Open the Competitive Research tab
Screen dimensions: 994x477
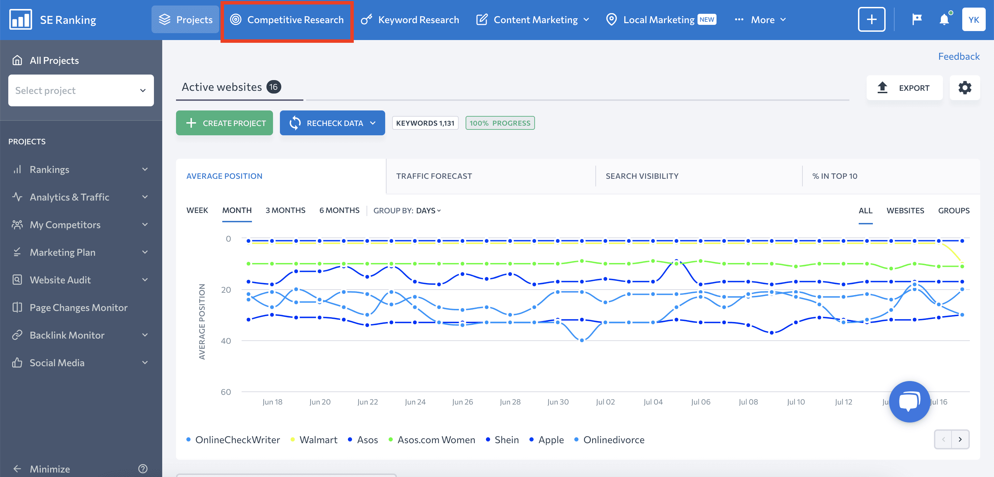click(x=287, y=19)
